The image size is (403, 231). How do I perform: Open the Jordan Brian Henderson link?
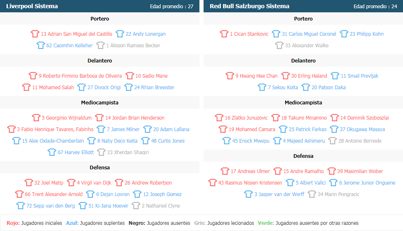pos(135,118)
